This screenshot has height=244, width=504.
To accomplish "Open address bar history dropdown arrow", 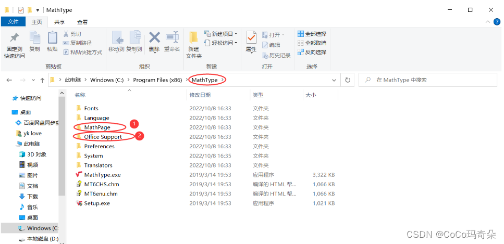I will pyautogui.click(x=334, y=80).
